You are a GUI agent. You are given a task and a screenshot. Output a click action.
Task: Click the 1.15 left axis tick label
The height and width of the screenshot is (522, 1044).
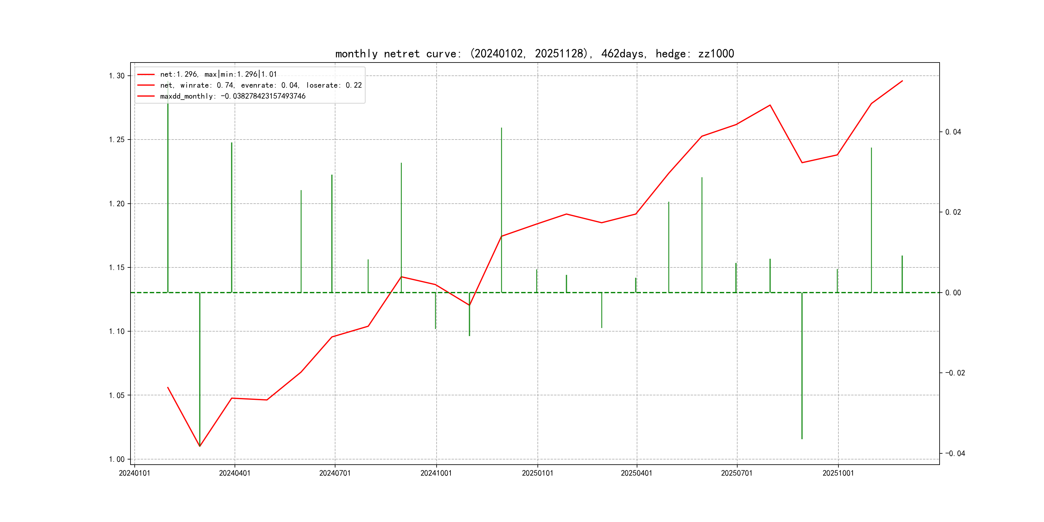117,267
